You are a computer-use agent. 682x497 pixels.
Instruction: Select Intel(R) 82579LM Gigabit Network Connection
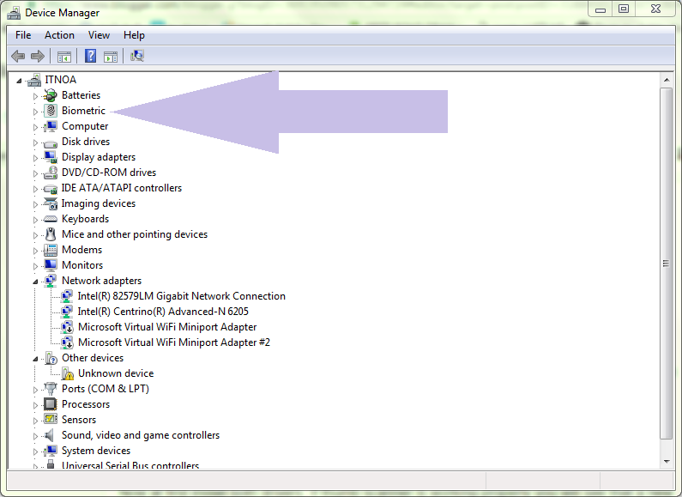[181, 296]
